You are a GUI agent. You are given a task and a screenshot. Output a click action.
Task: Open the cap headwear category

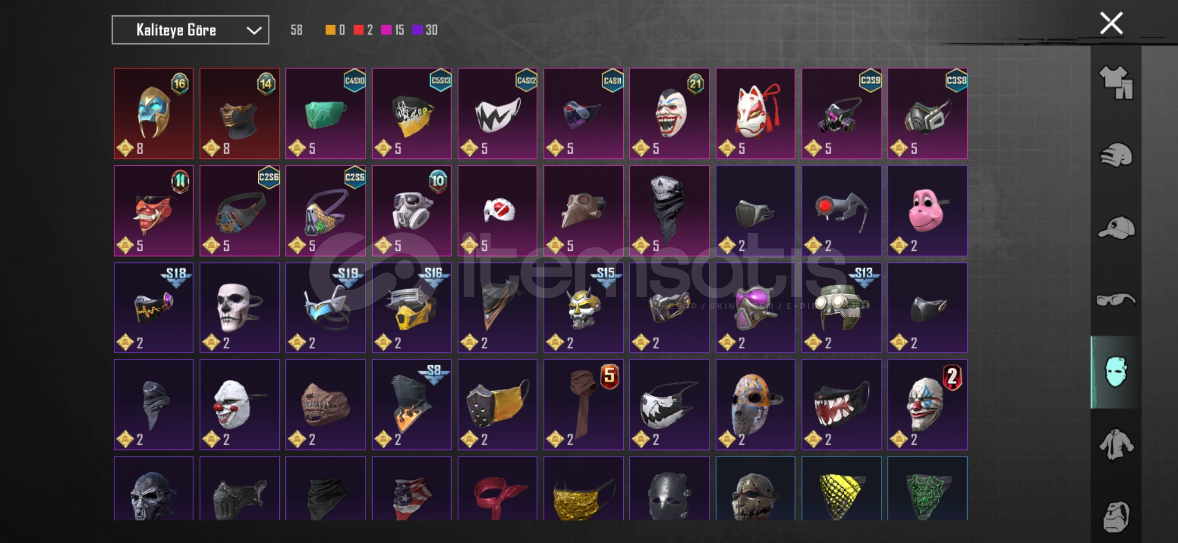pyautogui.click(x=1116, y=228)
